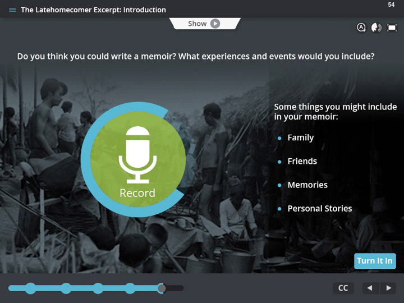Click the lesson title 'The Latehomecomer Excerpt: Introduction'

coord(93,10)
